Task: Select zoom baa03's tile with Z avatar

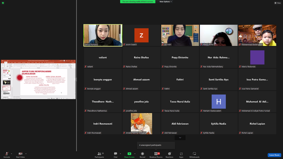Action: point(141,35)
